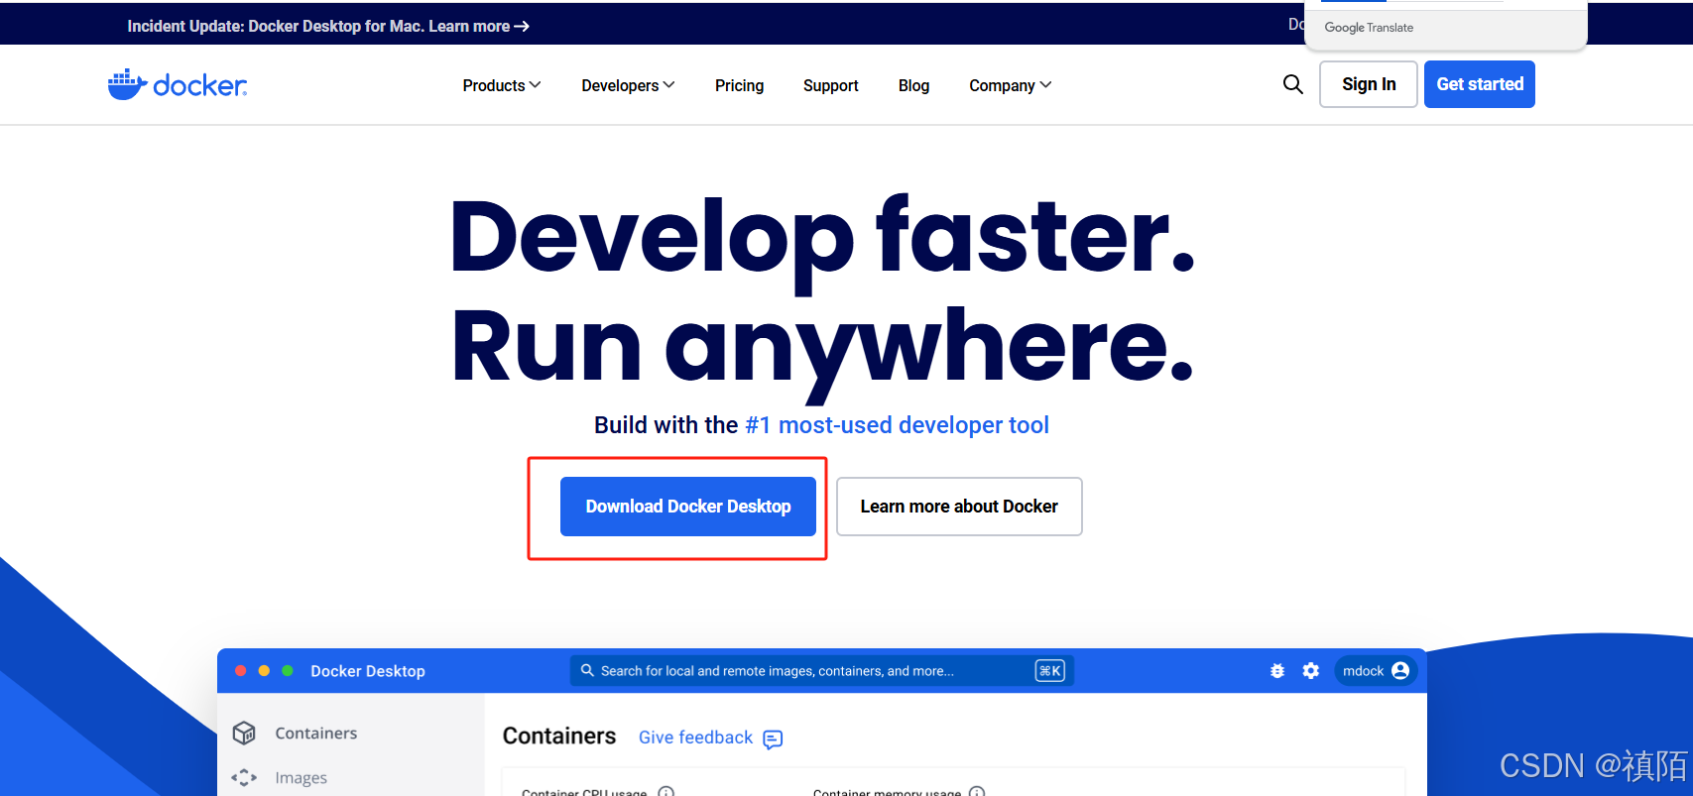Select Images in the Docker Desktop sidebar
The height and width of the screenshot is (796, 1693).
(302, 778)
